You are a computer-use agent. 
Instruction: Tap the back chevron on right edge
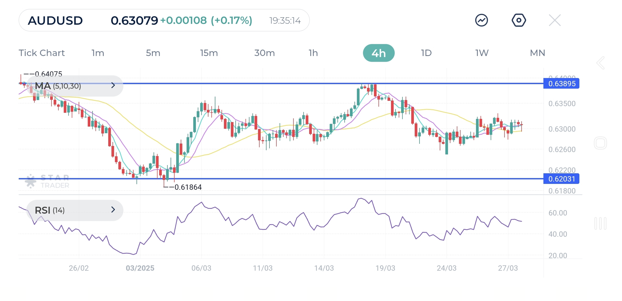tap(600, 63)
